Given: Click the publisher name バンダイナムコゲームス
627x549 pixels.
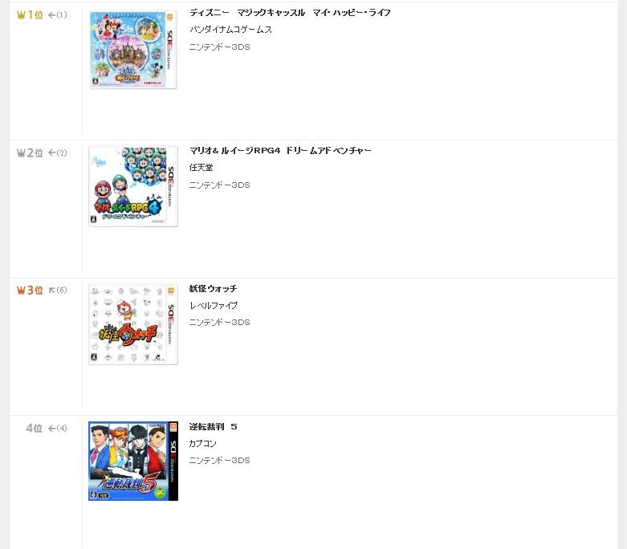Looking at the screenshot, I should click(230, 30).
